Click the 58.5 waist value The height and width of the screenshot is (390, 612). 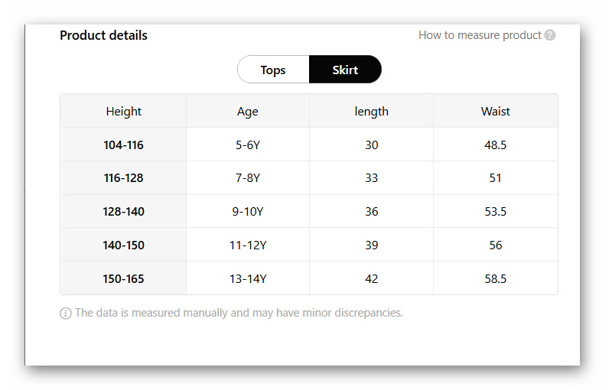point(496,279)
